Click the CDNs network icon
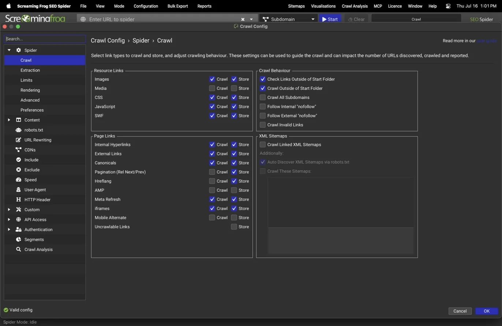Screen dimensions: 502x326 coord(18,150)
